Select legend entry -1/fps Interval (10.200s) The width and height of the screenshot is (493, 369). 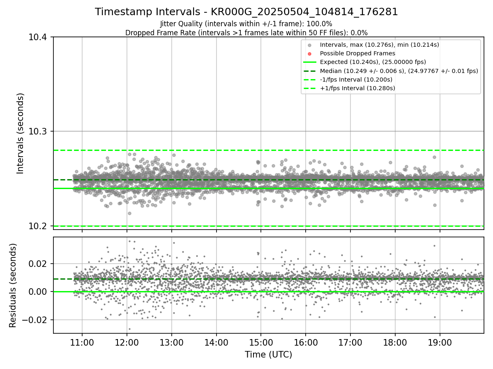coord(356,80)
